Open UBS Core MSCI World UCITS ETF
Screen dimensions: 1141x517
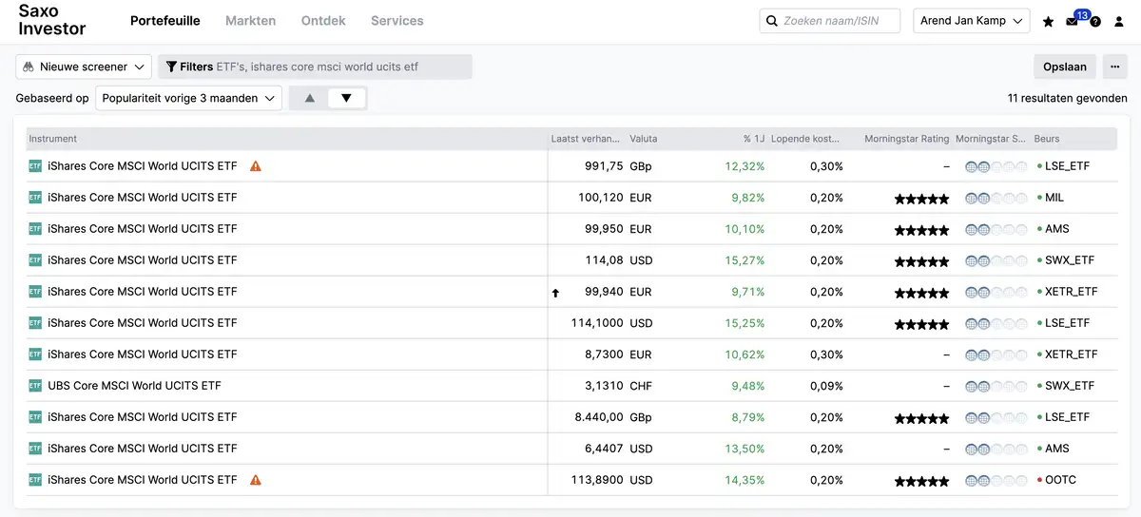click(x=134, y=386)
